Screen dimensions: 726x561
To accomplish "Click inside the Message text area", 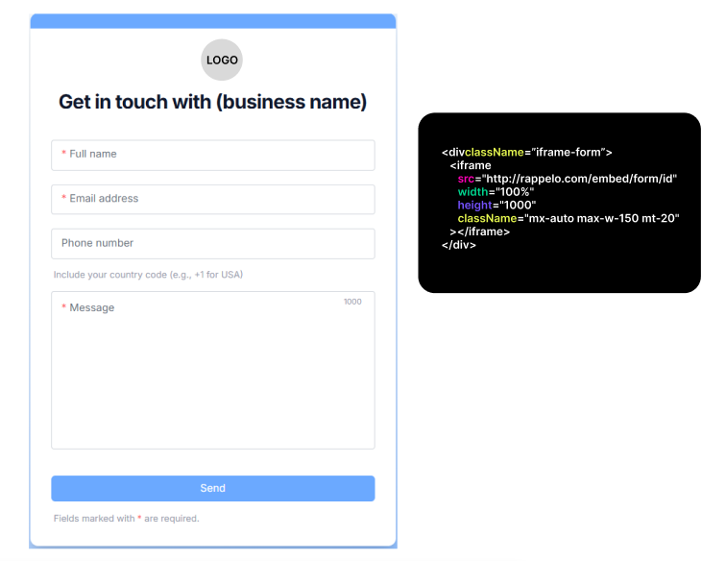I will (213, 370).
